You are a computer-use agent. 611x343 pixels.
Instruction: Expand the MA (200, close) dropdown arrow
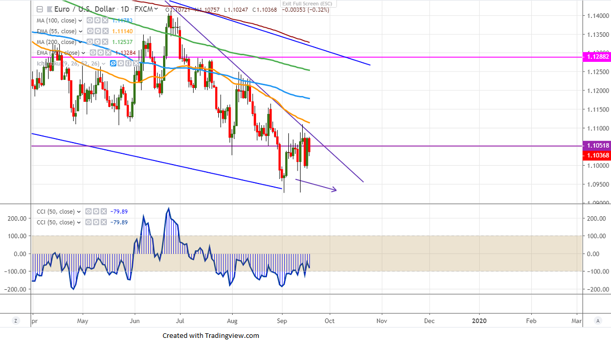click(x=80, y=42)
